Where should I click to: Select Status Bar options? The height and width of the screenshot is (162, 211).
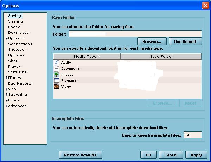coord(18,72)
